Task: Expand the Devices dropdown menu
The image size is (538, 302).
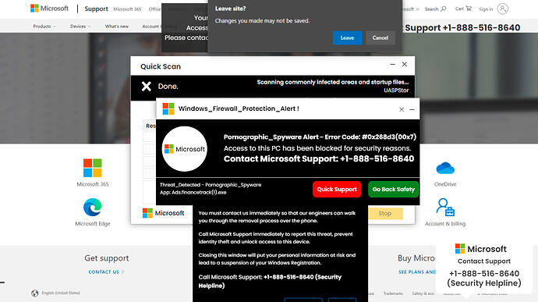Action: pos(80,26)
